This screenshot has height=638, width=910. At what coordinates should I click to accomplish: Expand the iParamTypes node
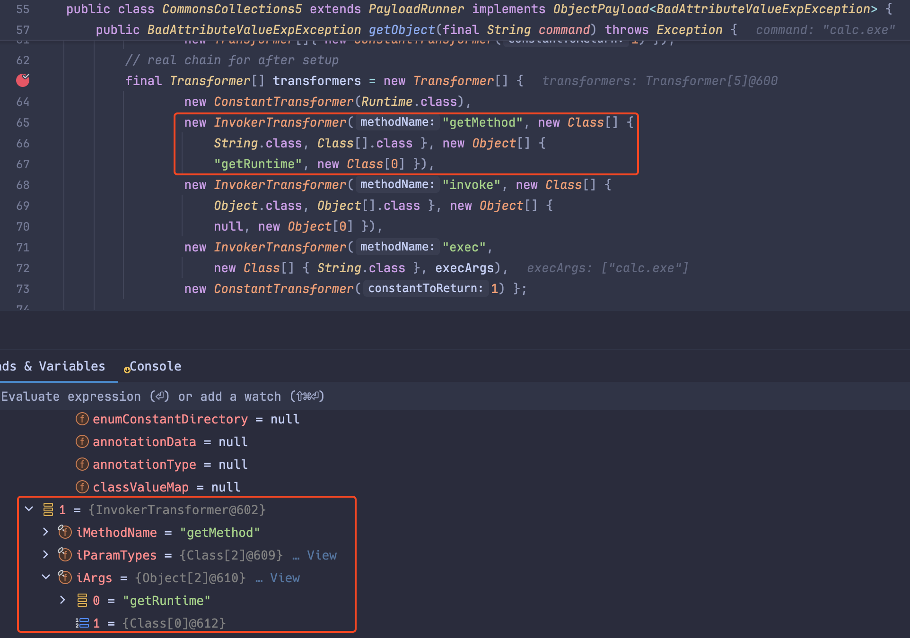pyautogui.click(x=45, y=555)
